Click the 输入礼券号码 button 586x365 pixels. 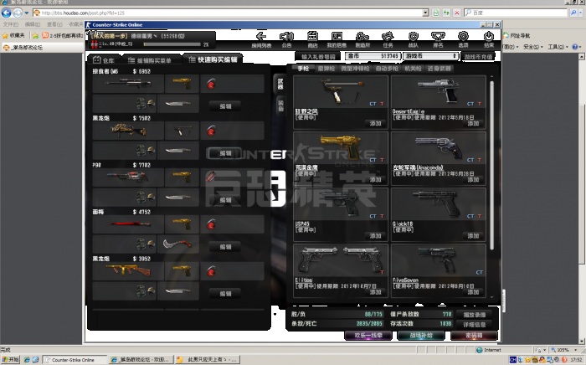(318, 56)
